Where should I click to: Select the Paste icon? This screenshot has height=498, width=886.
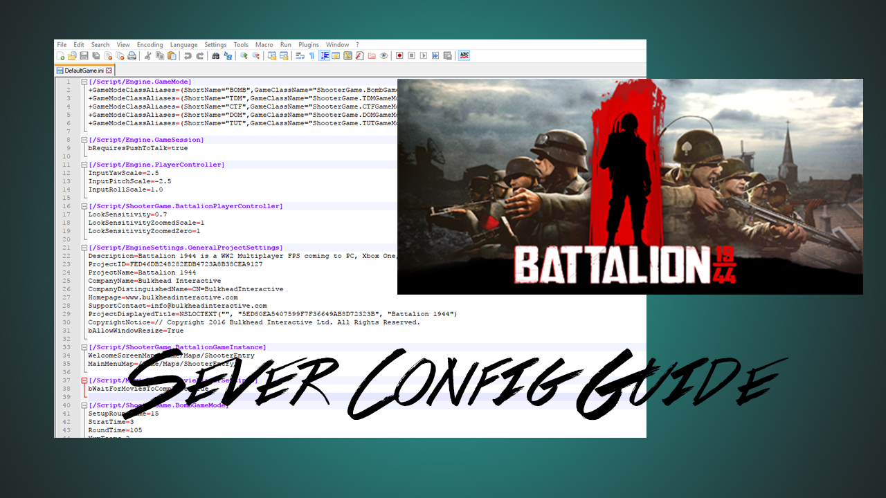click(172, 56)
